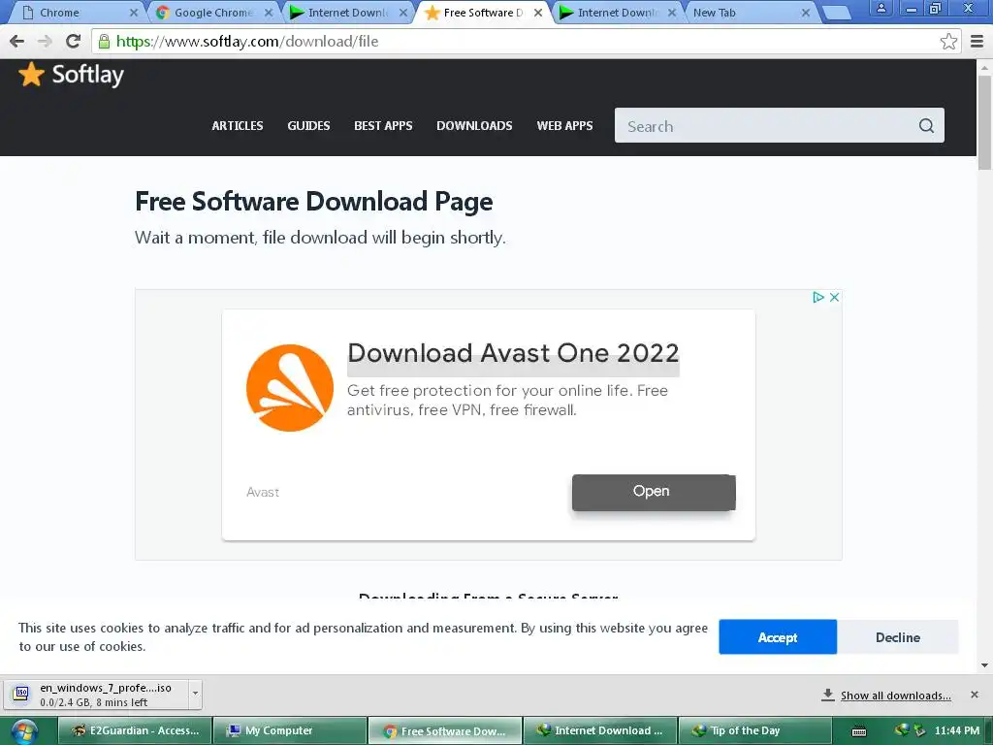Close the 'Free Software D' tab
Viewport: 993px width, 745px height.
pyautogui.click(x=537, y=12)
